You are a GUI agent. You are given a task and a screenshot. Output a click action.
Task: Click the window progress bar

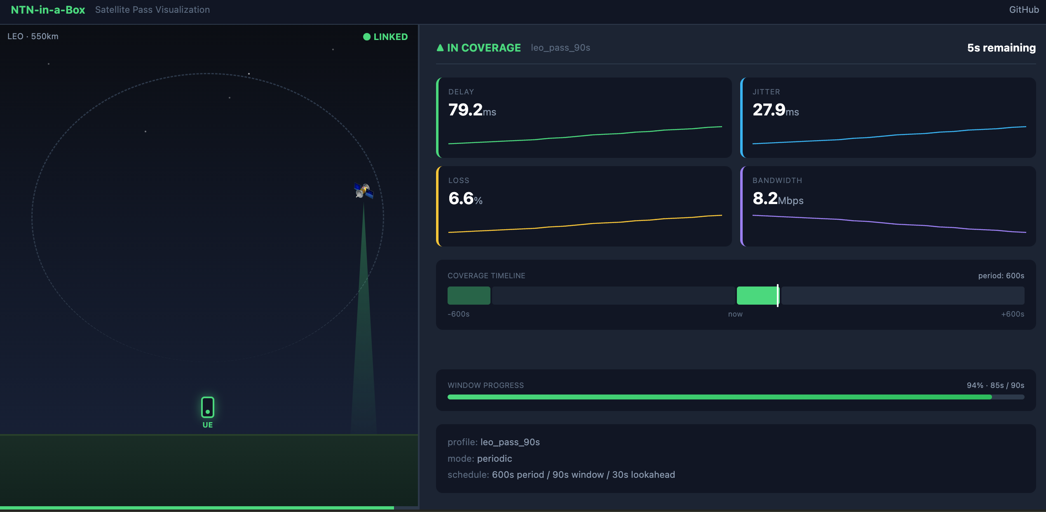736,397
